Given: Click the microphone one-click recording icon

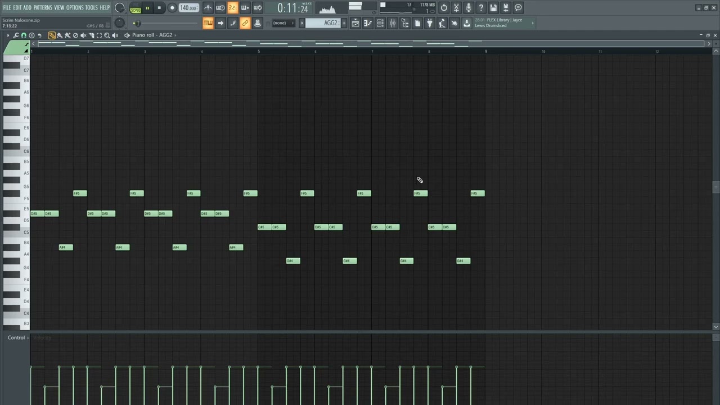Looking at the screenshot, I should pyautogui.click(x=469, y=8).
